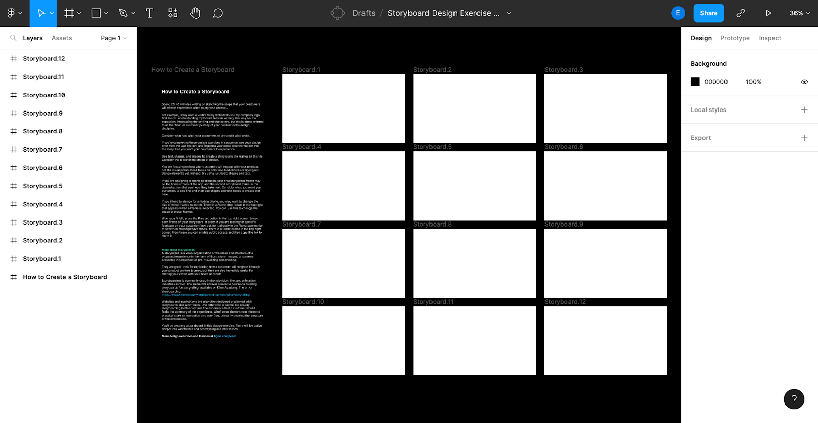818x423 pixels.
Task: Open the Figma main menu icon
Action: coord(12,13)
